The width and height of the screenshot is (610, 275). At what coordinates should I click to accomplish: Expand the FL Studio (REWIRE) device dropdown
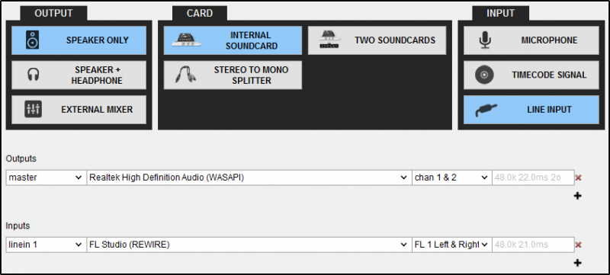tap(249, 245)
